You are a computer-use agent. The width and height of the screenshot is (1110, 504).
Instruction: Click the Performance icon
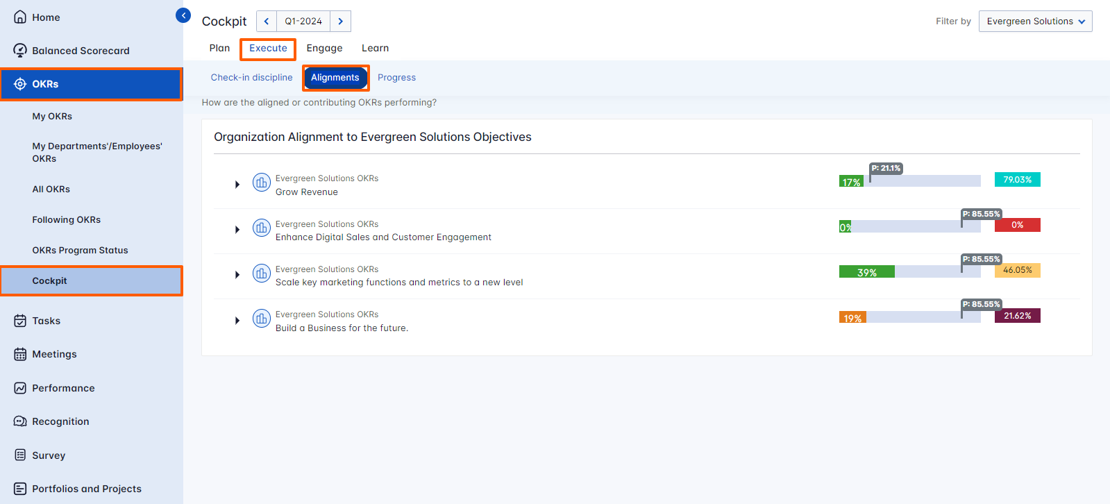(x=20, y=388)
